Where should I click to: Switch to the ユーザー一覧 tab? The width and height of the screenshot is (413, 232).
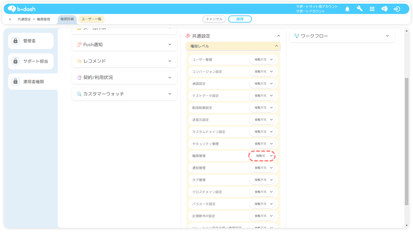(x=91, y=19)
